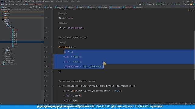This screenshot has width=195, height=109.
Task: Open Project panel gear options
Action: pos(40,7)
